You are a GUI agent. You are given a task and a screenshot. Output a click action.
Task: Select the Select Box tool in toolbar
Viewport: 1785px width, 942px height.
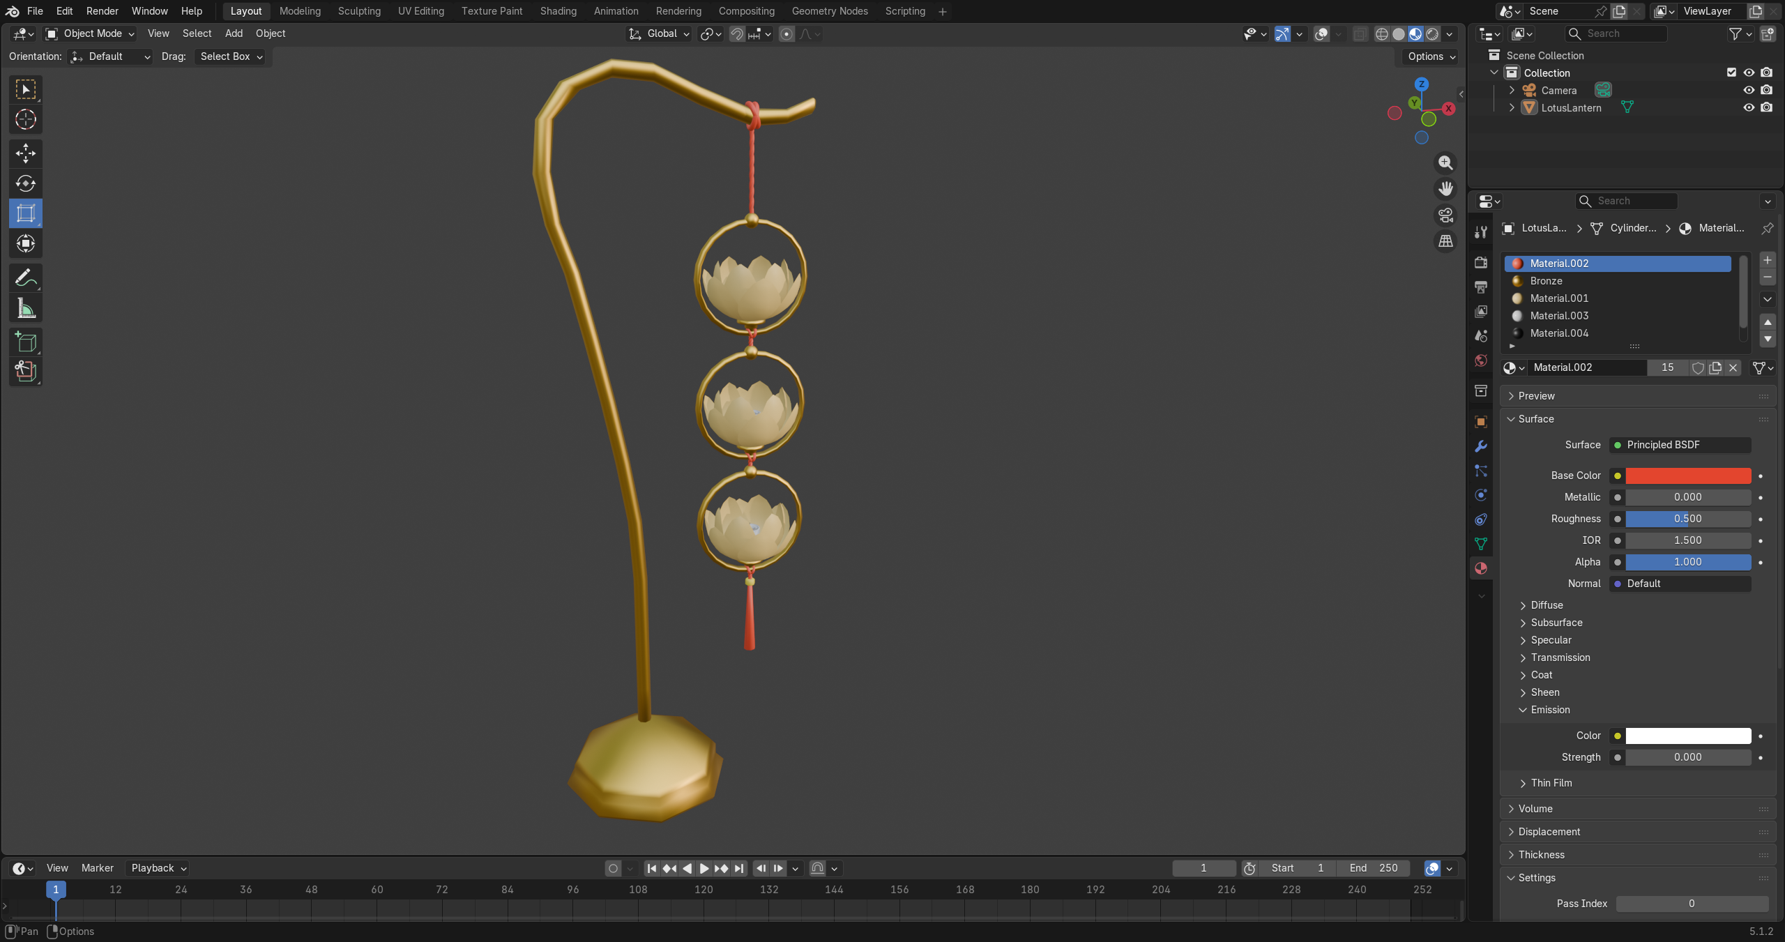coord(26,89)
